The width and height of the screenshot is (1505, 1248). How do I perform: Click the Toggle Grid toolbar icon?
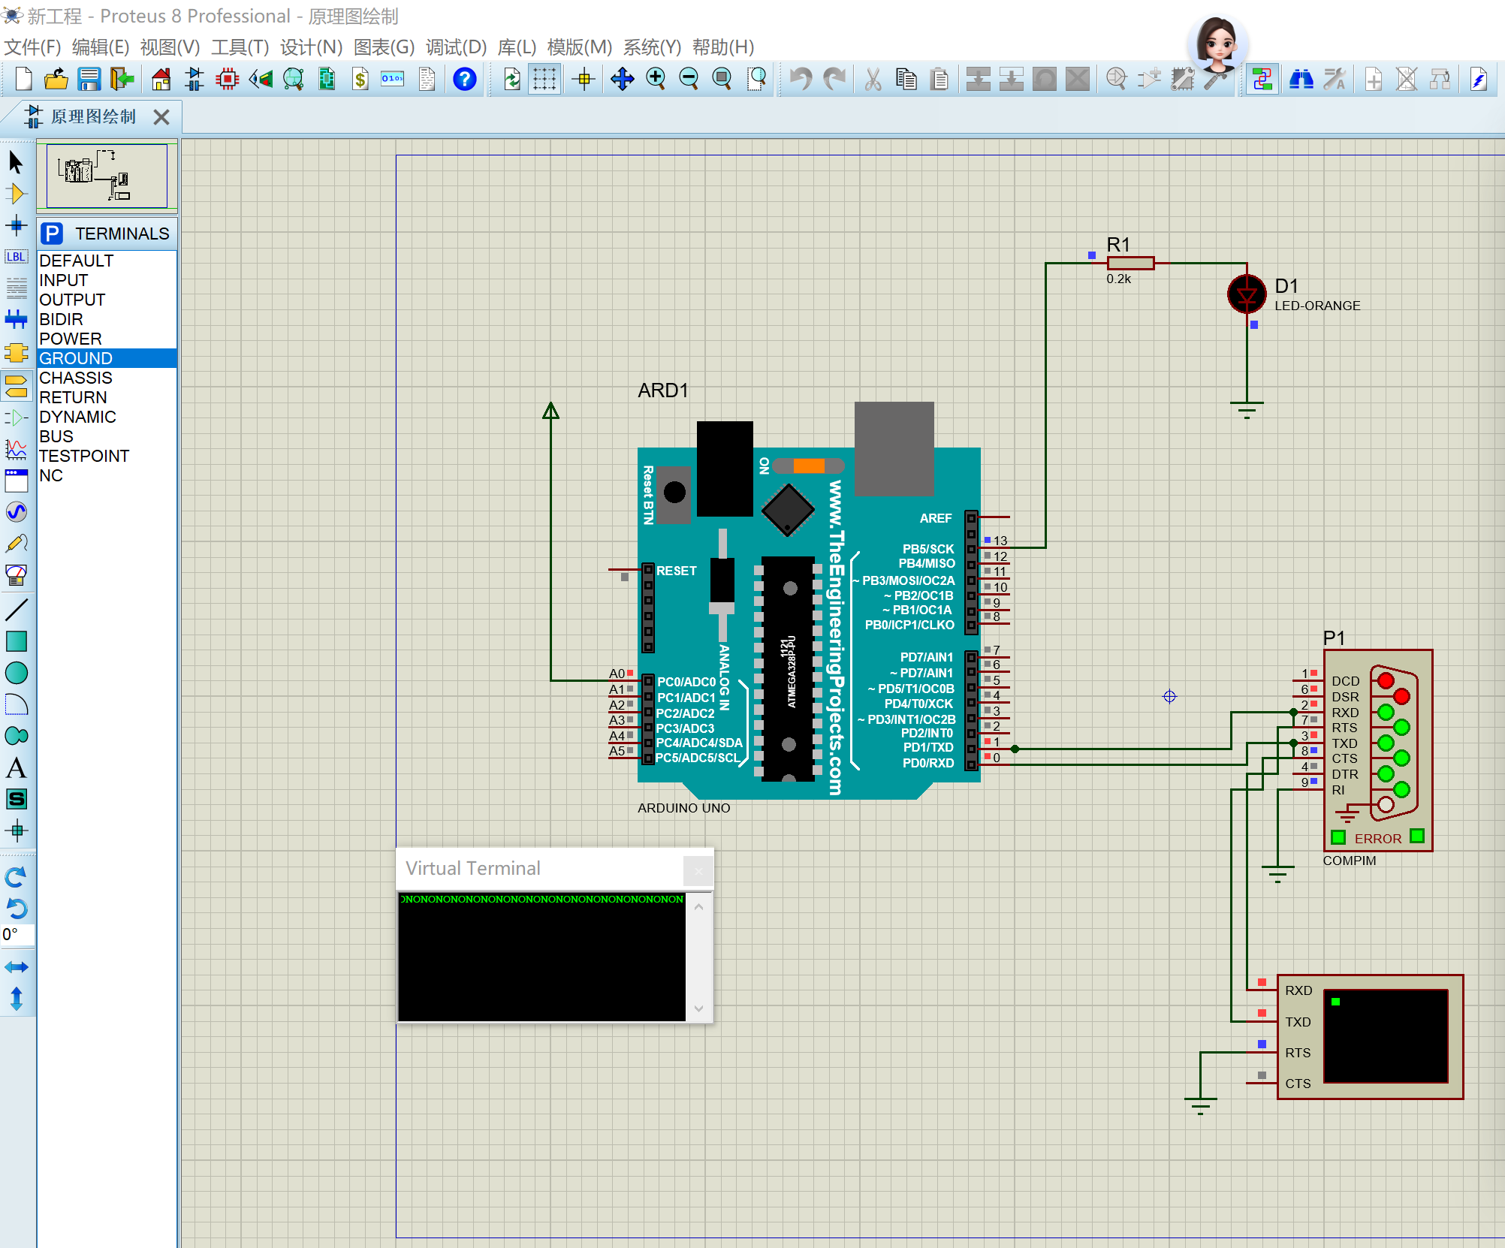click(x=544, y=79)
